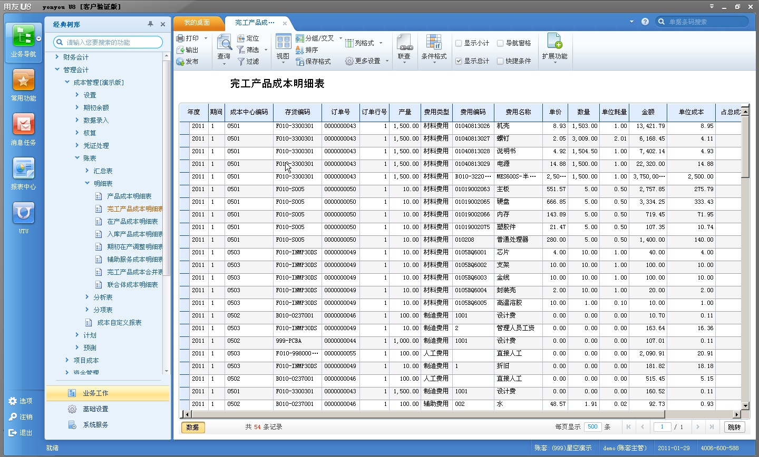Click the 定位 locate icon

[241, 38]
